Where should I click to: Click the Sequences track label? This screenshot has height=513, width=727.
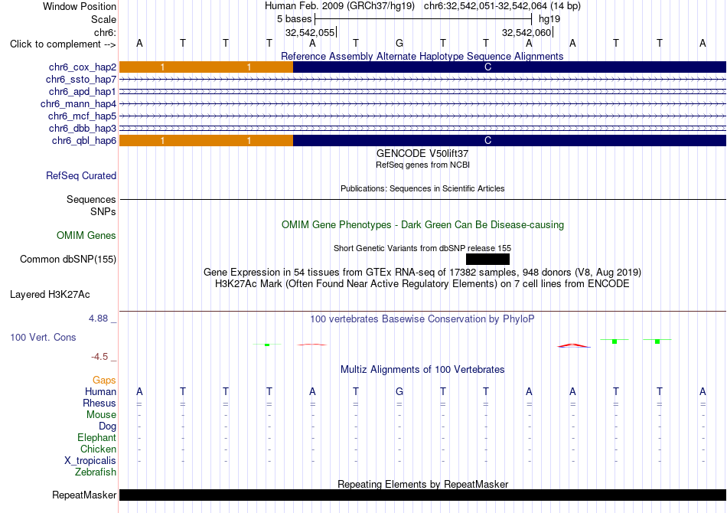(91, 199)
